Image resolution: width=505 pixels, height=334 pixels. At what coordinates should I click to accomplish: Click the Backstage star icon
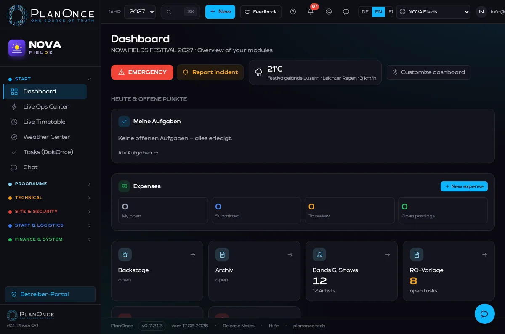(125, 254)
